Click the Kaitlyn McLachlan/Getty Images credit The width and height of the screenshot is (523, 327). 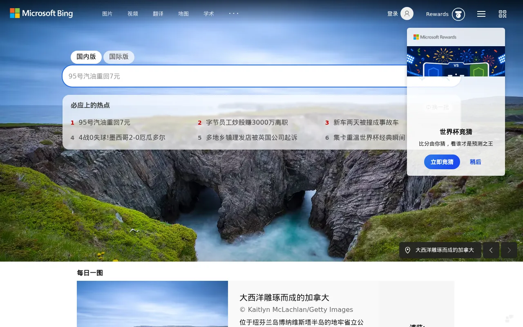[x=296, y=309]
